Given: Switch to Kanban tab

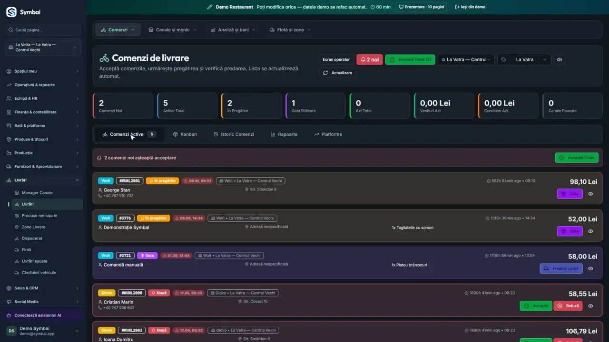Looking at the screenshot, I should click(185, 134).
